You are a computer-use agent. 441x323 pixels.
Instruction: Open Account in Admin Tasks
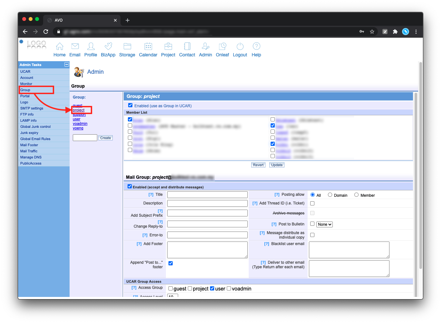pos(27,78)
